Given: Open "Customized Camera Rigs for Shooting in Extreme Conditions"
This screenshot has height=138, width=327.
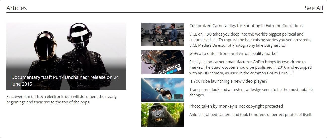Looking at the screenshot, I should click(x=246, y=26).
